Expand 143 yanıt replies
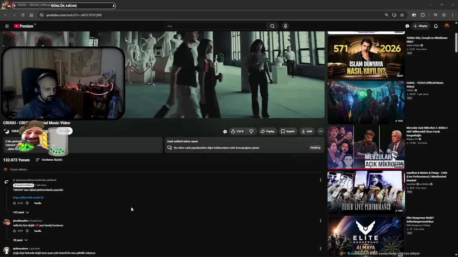Viewport: 458px width, 257px height. [21, 212]
